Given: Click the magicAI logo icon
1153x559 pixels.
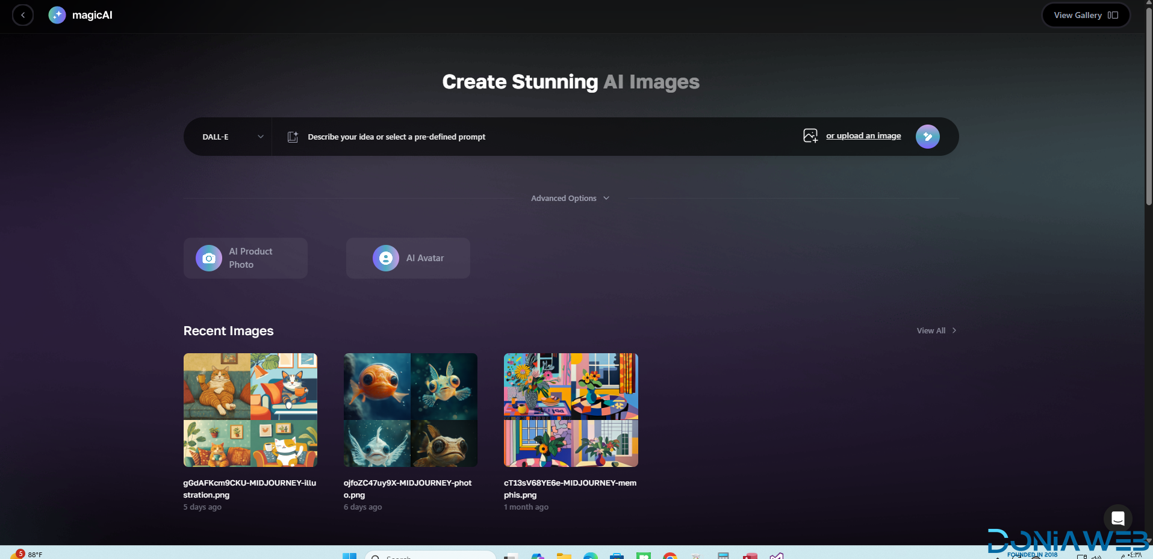Looking at the screenshot, I should (57, 15).
